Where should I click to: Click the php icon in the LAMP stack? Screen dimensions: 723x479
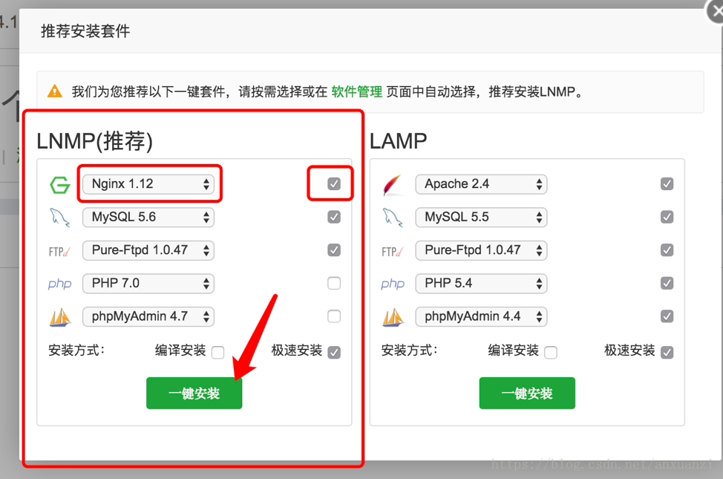coord(393,283)
